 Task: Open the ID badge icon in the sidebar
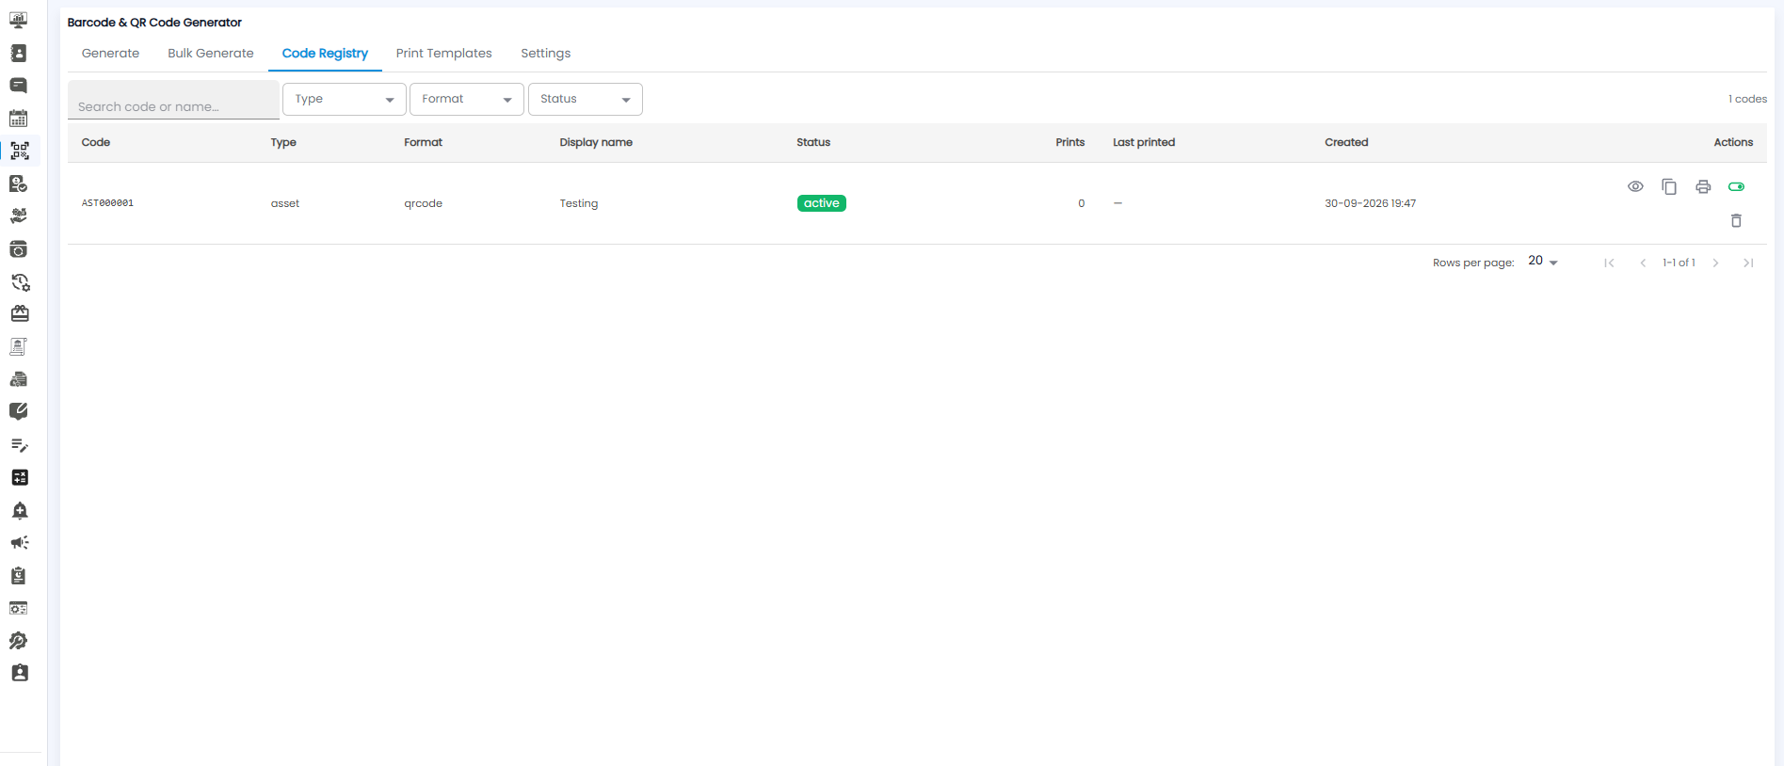19,673
